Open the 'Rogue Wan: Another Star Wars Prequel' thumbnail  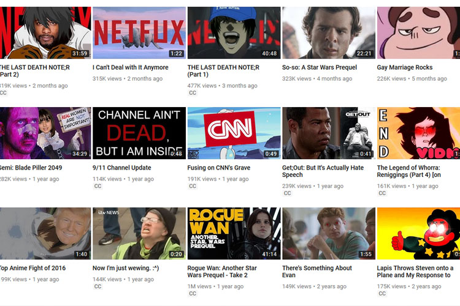coord(234,233)
